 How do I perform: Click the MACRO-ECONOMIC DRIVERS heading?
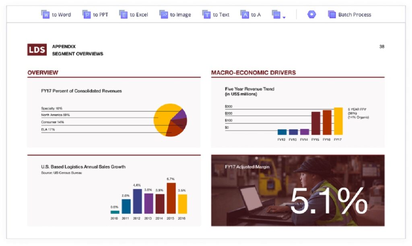click(253, 73)
